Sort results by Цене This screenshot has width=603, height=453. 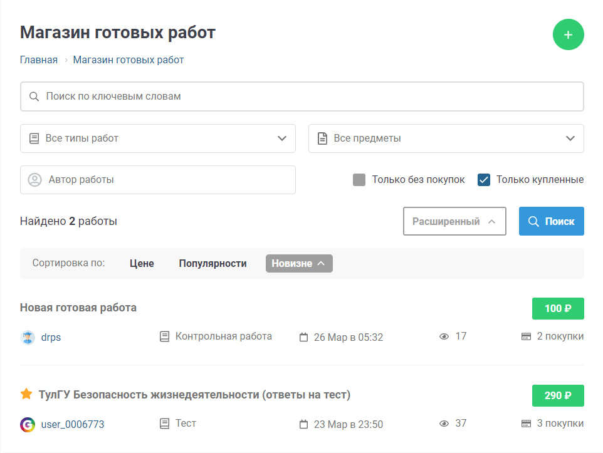pyautogui.click(x=142, y=264)
